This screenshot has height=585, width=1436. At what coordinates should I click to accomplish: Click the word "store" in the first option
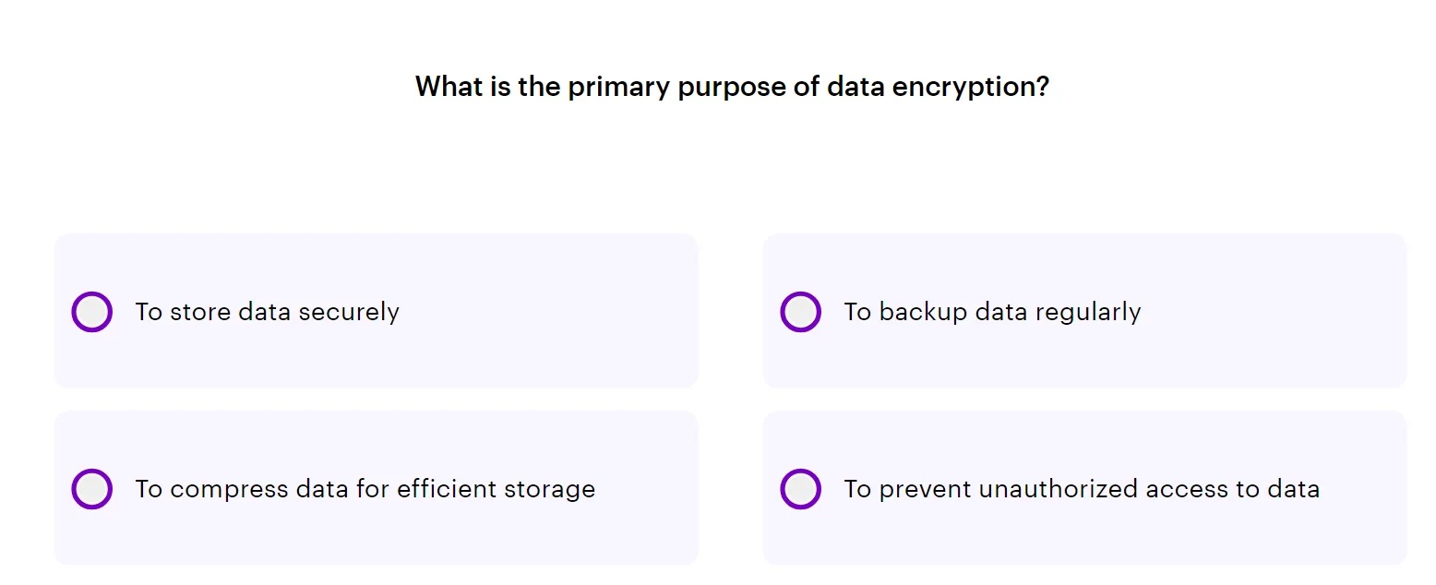(200, 312)
